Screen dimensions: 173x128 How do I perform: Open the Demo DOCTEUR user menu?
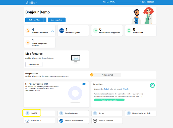pyautogui.click(x=149, y=2)
